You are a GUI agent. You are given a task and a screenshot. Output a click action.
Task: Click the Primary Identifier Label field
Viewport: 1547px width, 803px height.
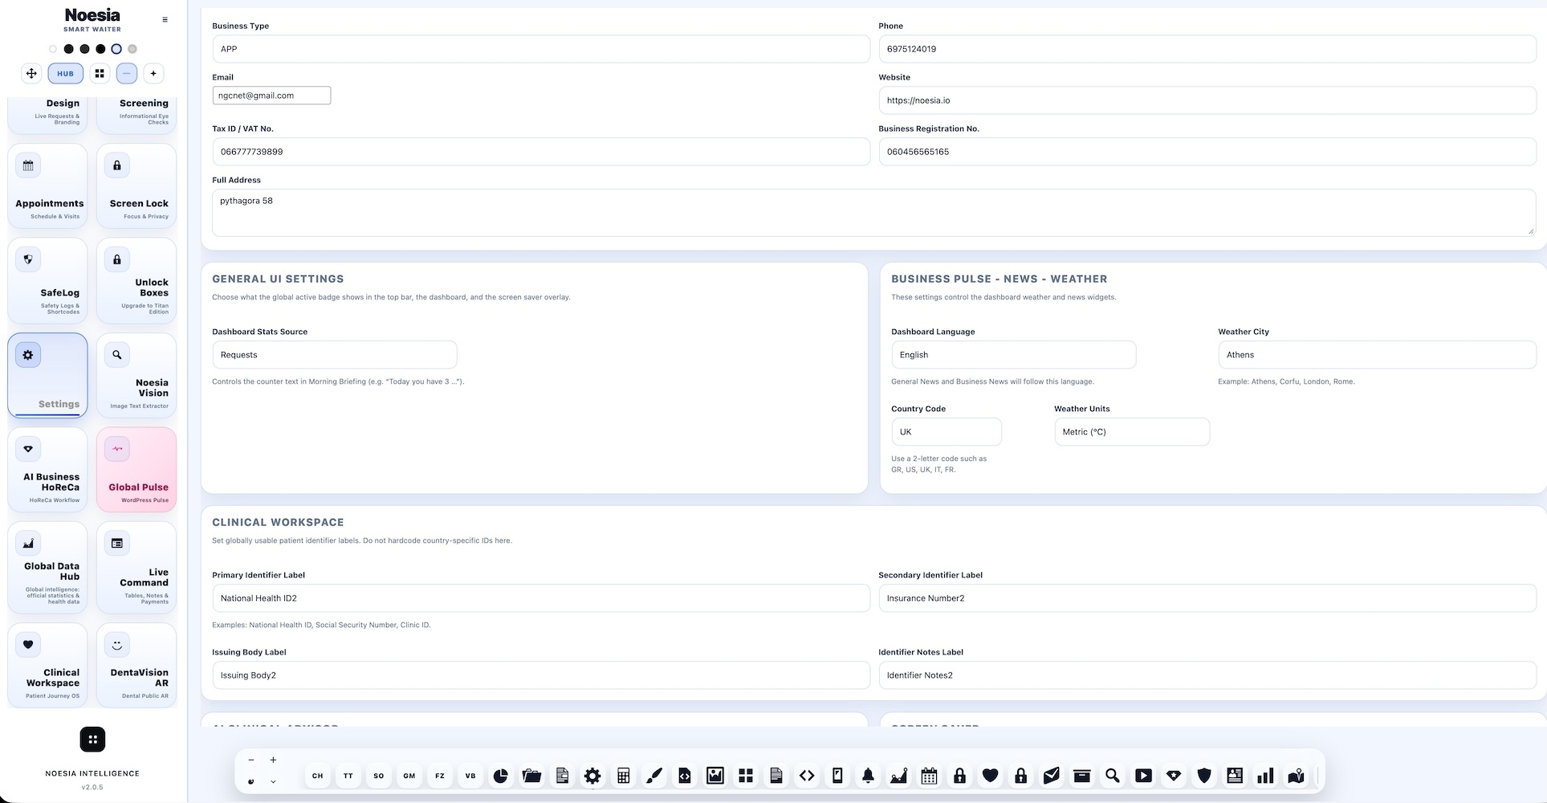click(x=541, y=598)
